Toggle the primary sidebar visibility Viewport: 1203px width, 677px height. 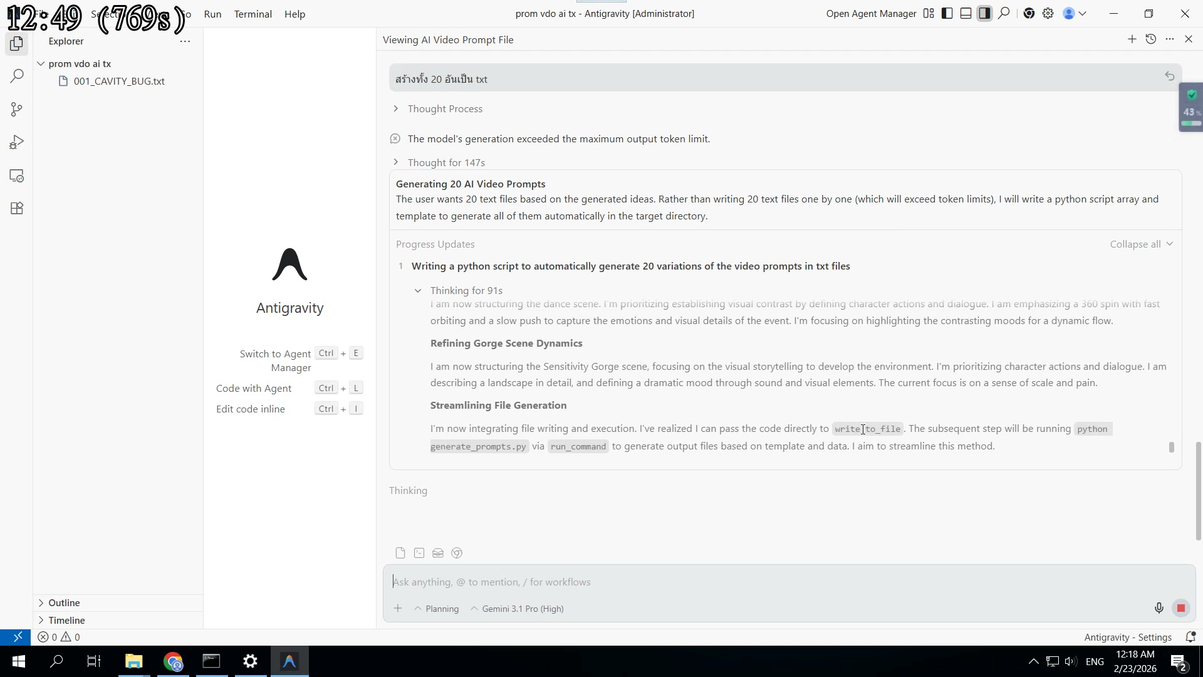[x=946, y=13]
